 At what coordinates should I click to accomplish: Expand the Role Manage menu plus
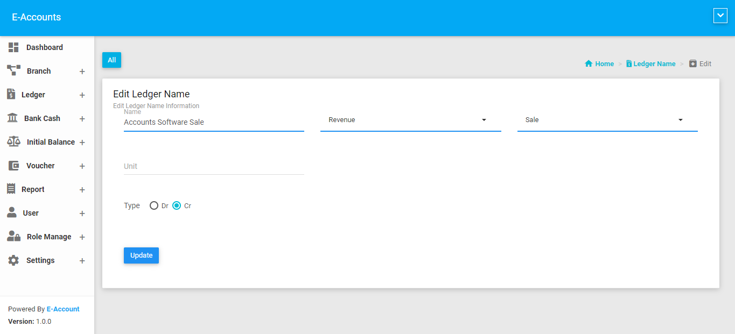tap(82, 237)
